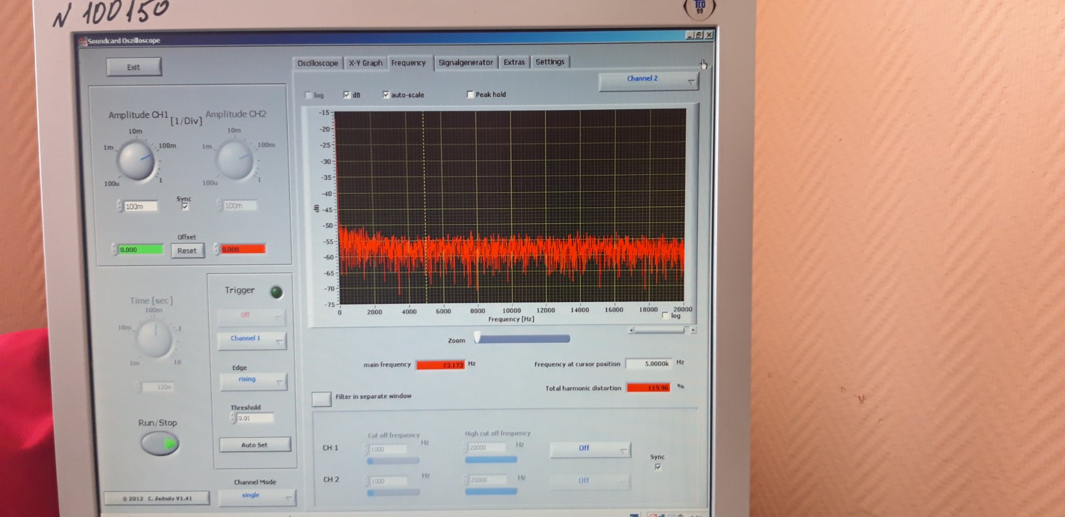Screen dimensions: 1065x517
Task: Select the Frequency tab
Action: coord(408,63)
